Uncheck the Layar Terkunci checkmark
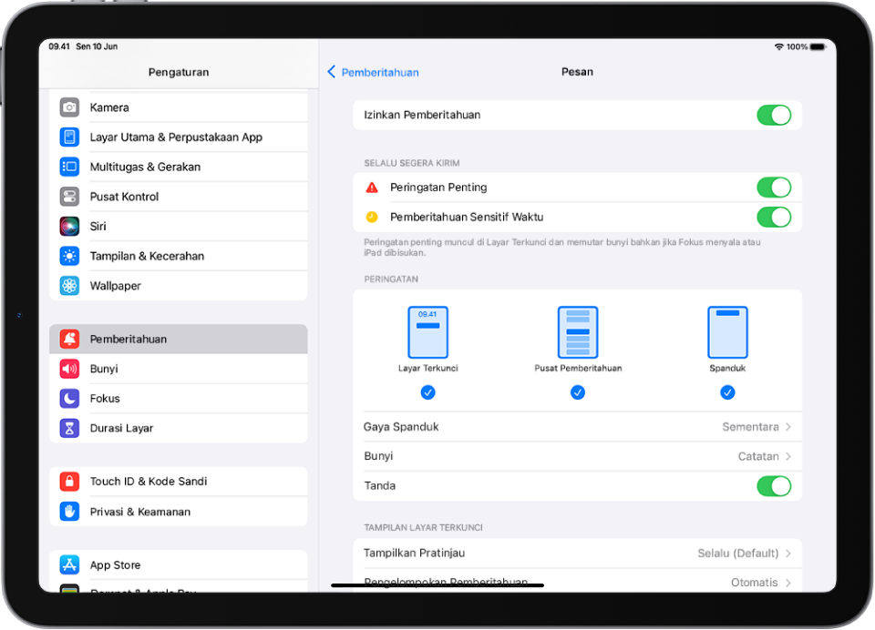The width and height of the screenshot is (875, 630). point(428,392)
